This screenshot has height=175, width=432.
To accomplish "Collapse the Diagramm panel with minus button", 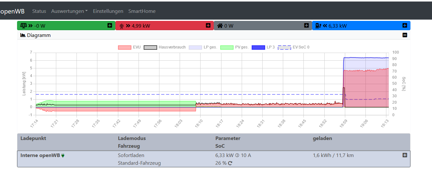I will [405, 35].
